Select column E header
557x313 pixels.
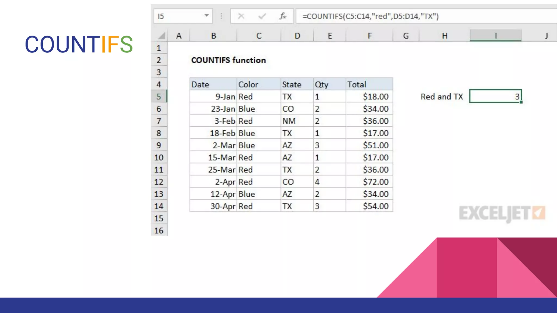330,36
